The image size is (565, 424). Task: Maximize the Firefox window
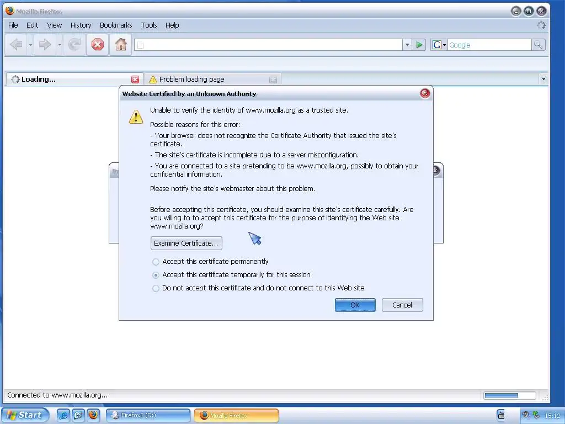529,11
